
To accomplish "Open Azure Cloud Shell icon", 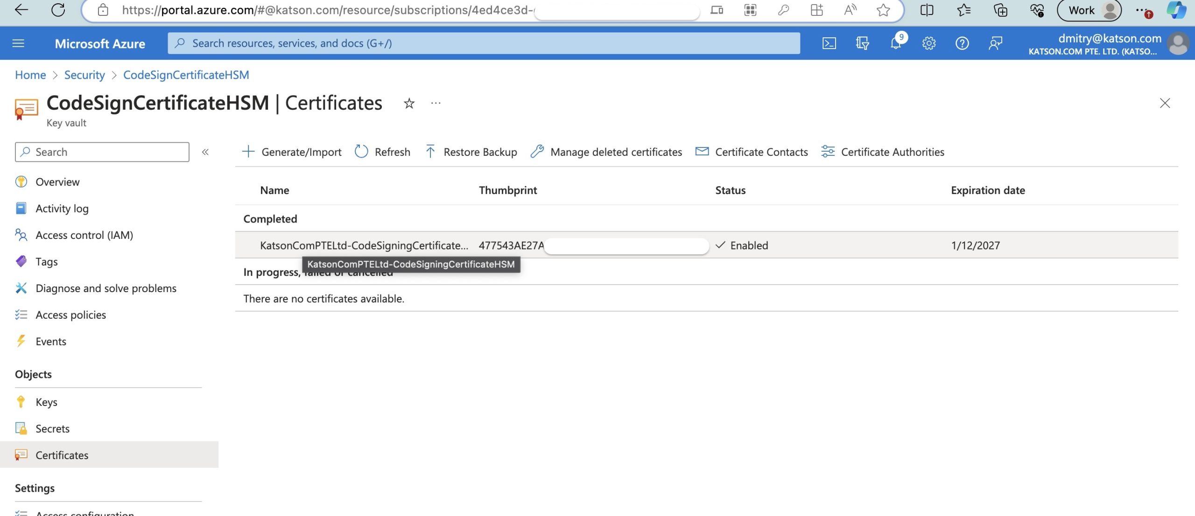I will [829, 43].
